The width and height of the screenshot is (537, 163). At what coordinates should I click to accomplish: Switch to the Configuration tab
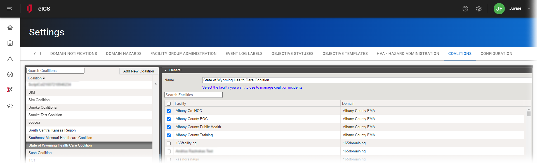point(496,53)
